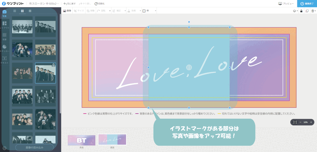Toggle the lock on selected object
Viewport: 317px width, 152px height.
301,11
